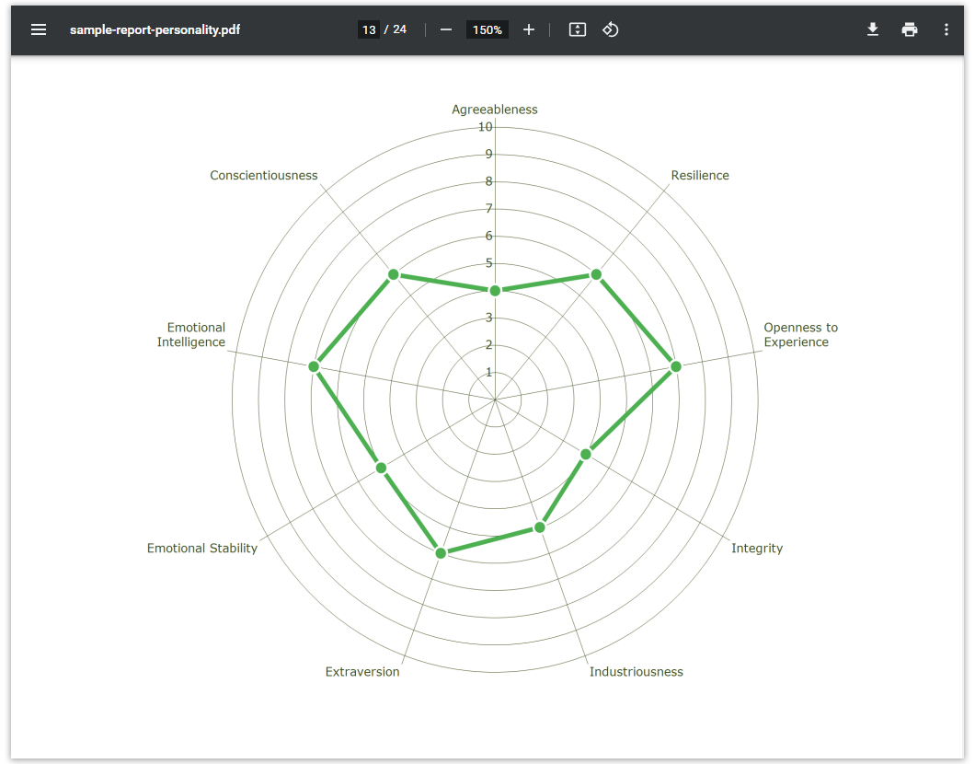Click the Openness to Experience data point
The width and height of the screenshot is (975, 764).
pyautogui.click(x=676, y=366)
